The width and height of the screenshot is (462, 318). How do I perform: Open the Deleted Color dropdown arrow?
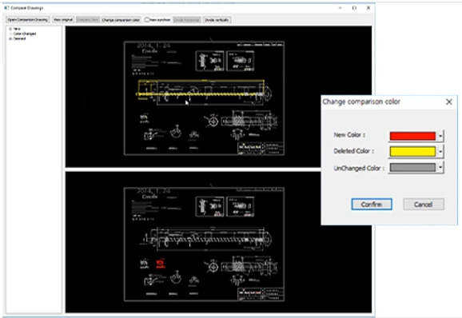[x=440, y=151]
